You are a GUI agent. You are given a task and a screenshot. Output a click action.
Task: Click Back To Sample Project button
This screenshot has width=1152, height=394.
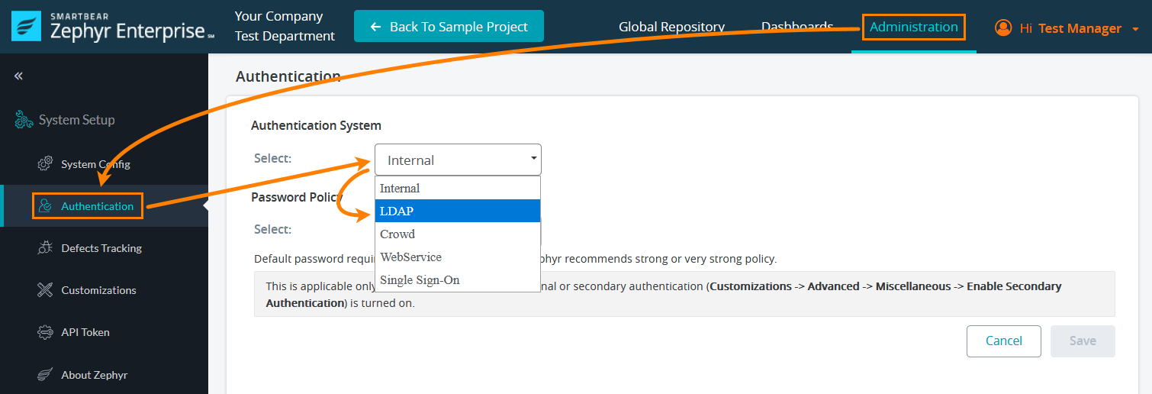(x=449, y=27)
